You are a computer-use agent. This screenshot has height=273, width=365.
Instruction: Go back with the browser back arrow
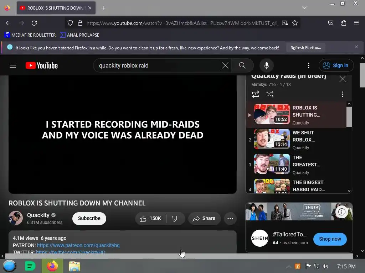tap(9, 23)
